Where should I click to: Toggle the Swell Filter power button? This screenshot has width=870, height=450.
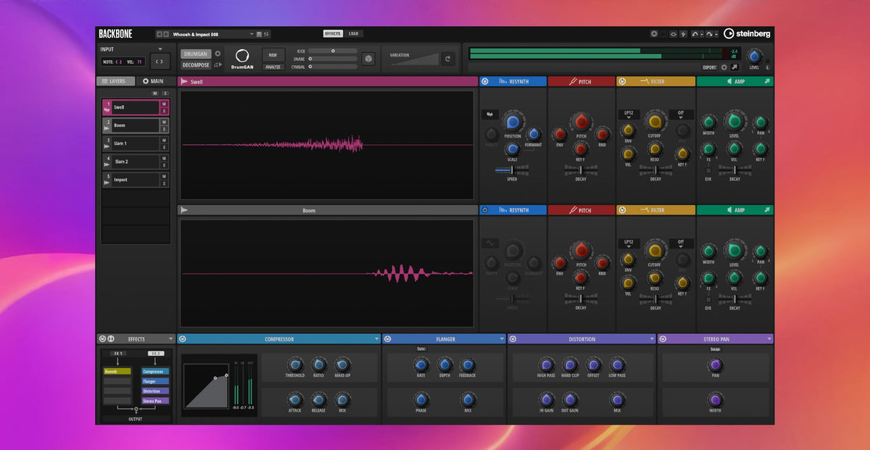point(622,82)
